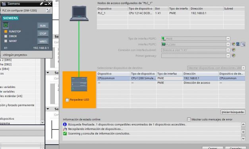Image resolution: width=249 pixels, height=149 pixels.
Task: Click the CPU device image in orange panel
Action: (x=79, y=84)
